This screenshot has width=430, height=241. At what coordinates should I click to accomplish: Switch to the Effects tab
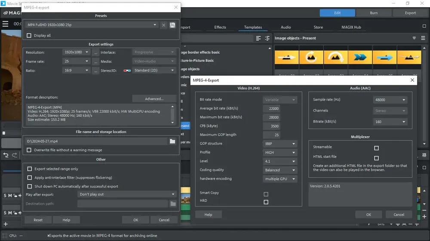pyautogui.click(x=220, y=27)
